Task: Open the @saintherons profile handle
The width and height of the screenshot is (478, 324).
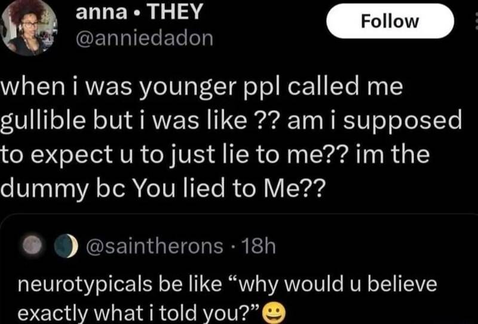Action: 153,245
